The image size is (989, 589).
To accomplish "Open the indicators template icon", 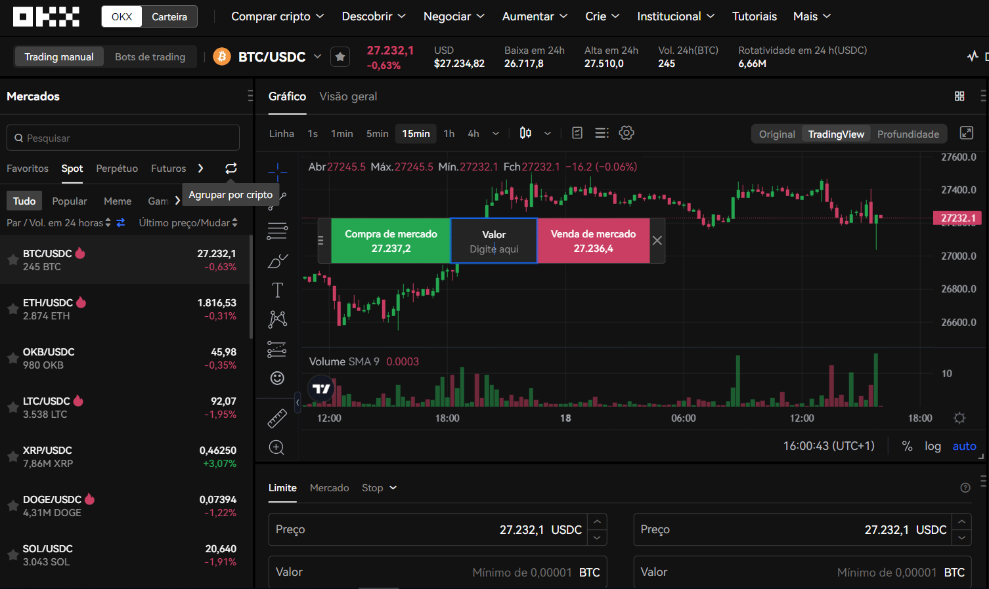I will (577, 133).
